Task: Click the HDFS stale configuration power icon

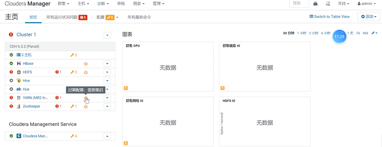Action: point(86,72)
